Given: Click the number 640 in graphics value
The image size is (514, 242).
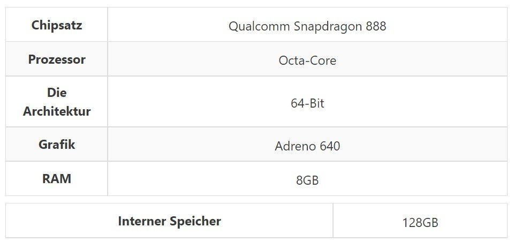Looking at the screenshot, I should [x=330, y=146].
